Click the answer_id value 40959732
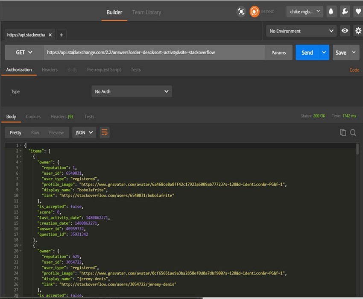This screenshot has height=299, width=363. tap(75, 229)
